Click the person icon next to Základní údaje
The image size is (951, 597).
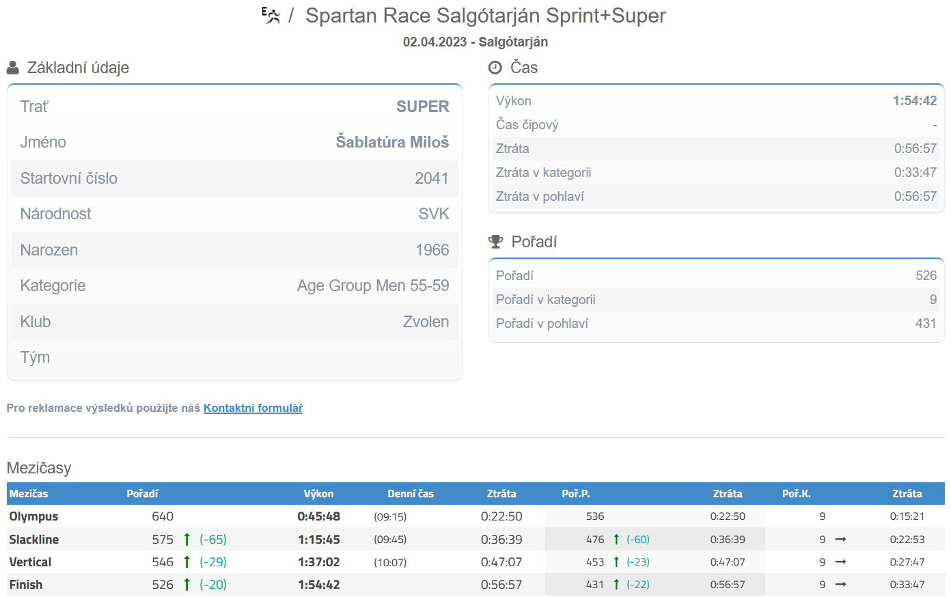(13, 68)
